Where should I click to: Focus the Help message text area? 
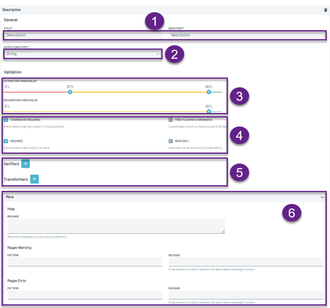(116, 226)
